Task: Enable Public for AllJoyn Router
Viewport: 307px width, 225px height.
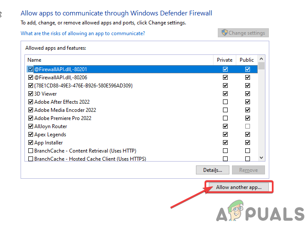Action: point(248,126)
